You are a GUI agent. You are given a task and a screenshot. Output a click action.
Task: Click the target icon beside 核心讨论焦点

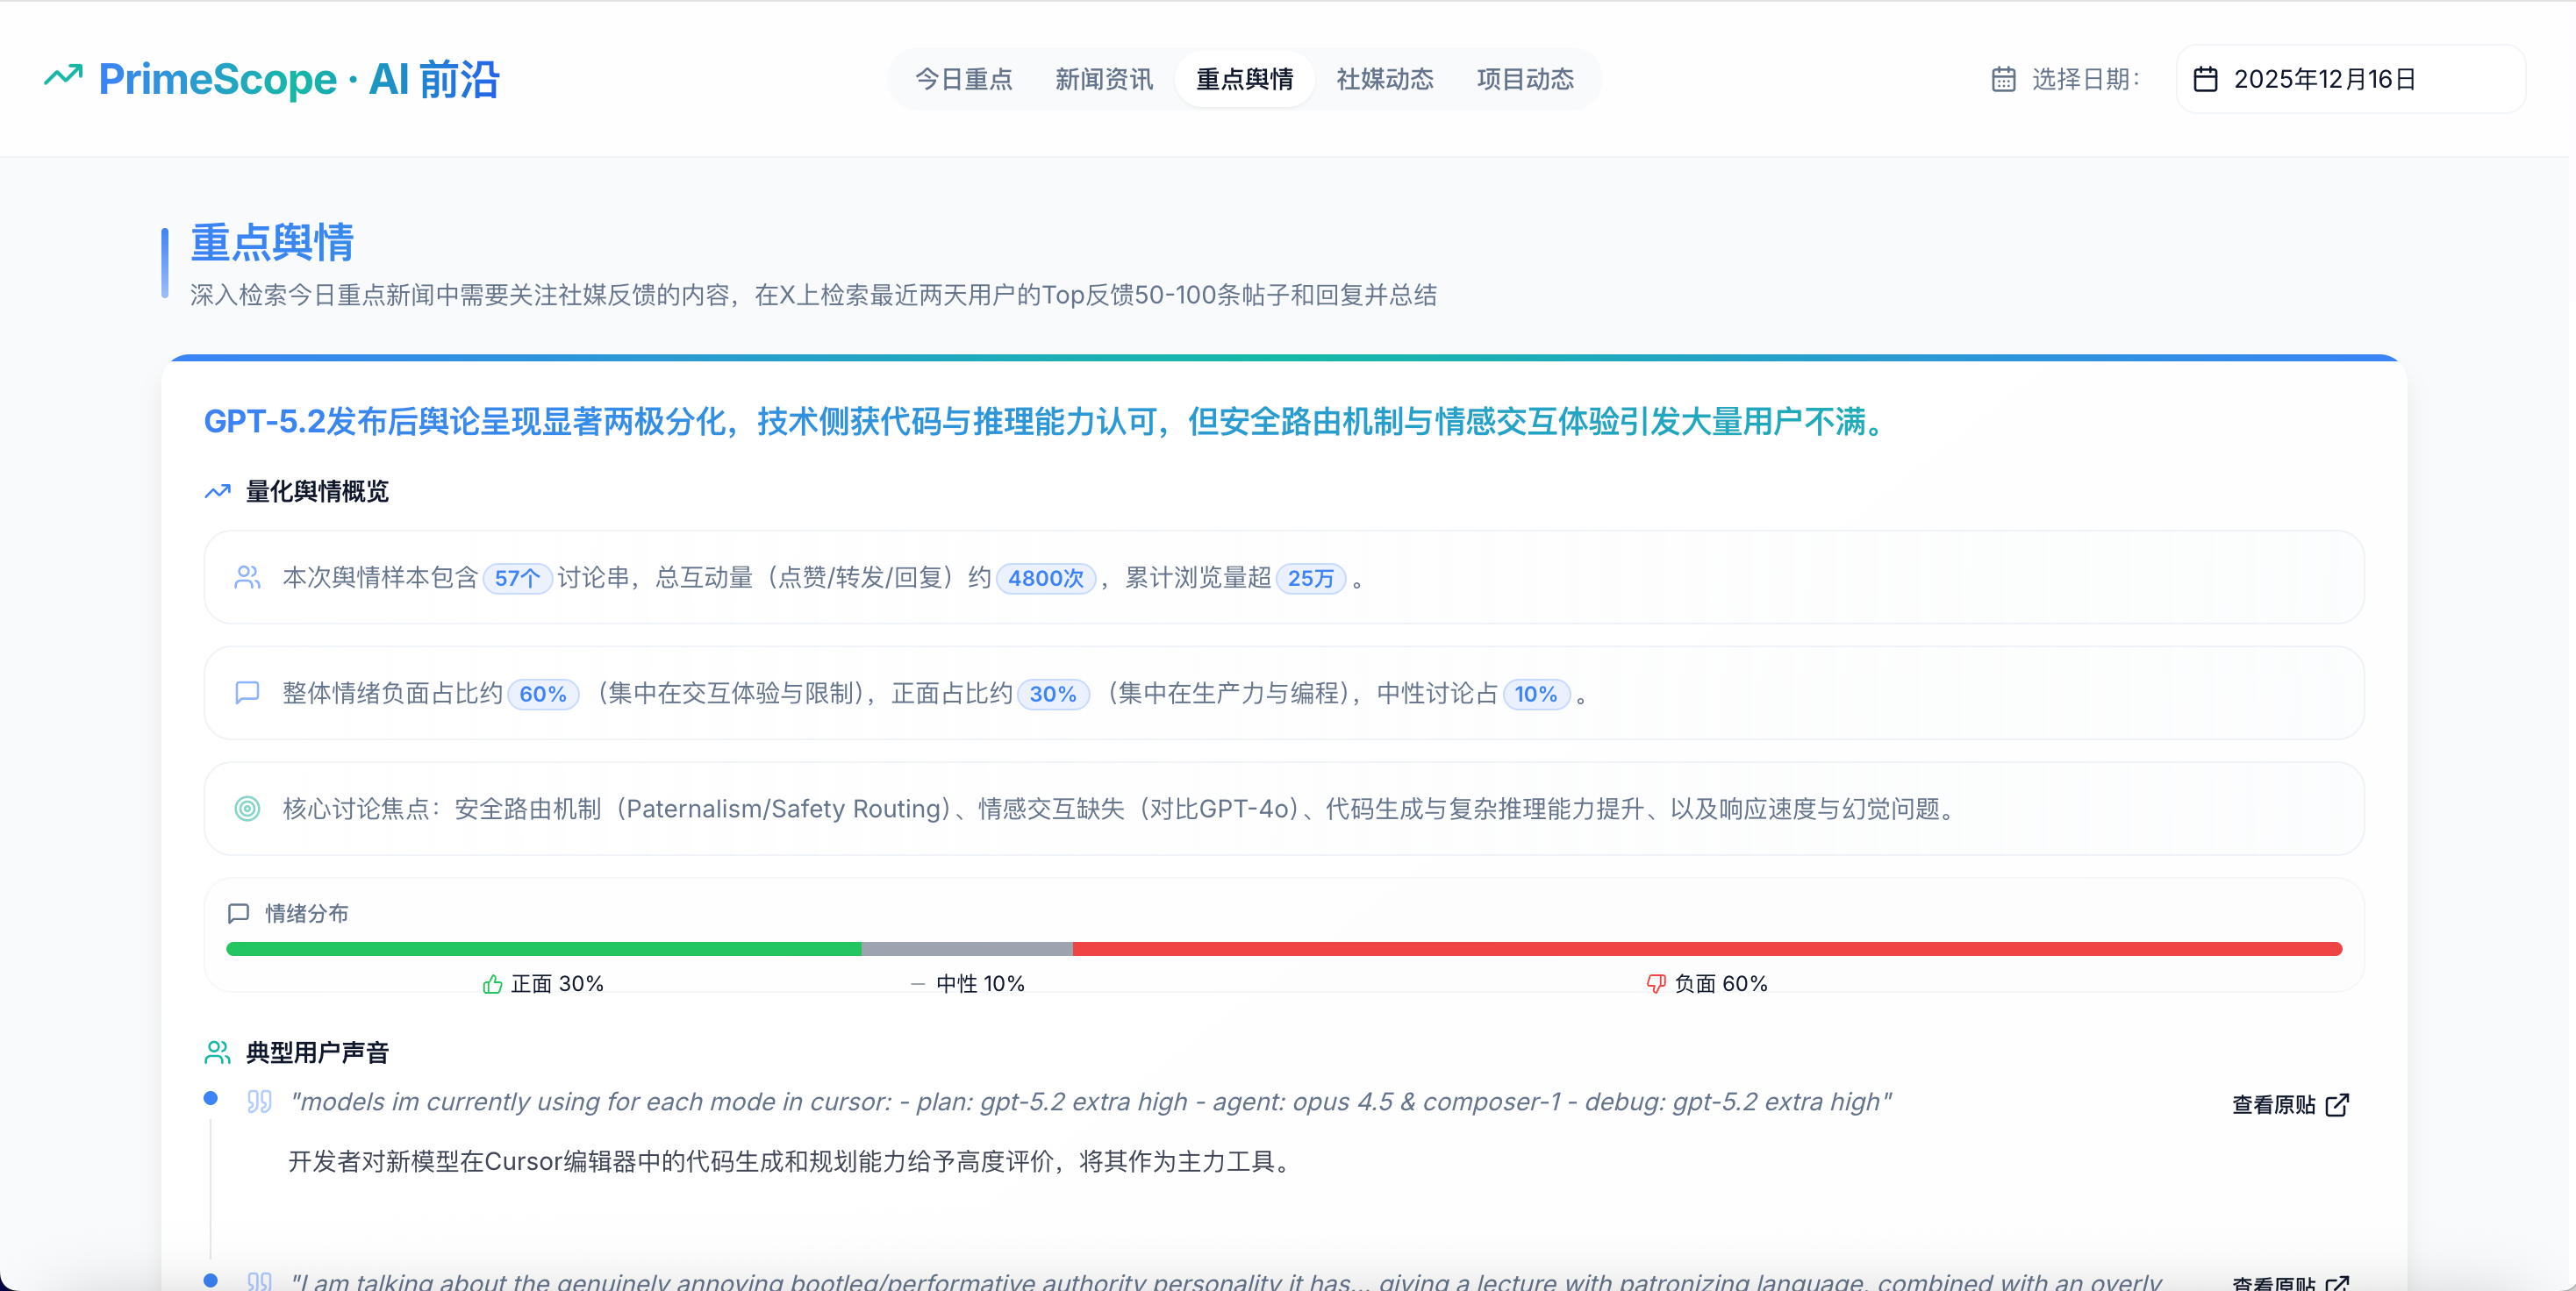point(247,809)
